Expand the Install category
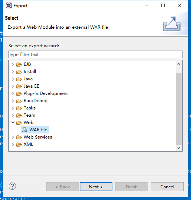 (x=13, y=72)
